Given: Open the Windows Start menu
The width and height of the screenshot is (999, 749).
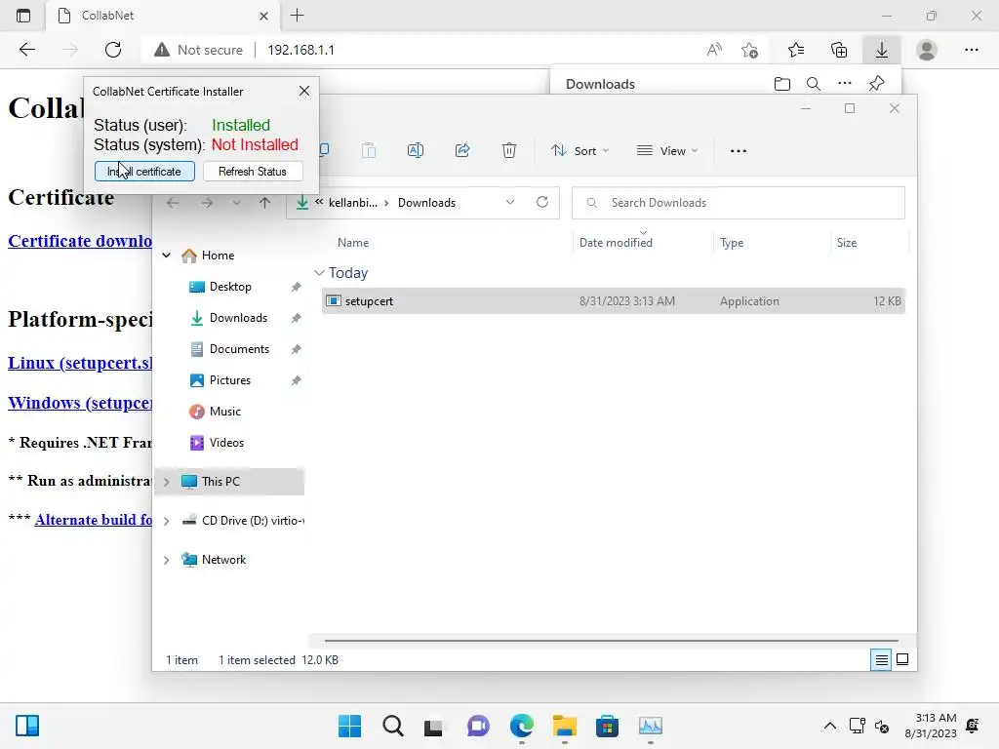Looking at the screenshot, I should pyautogui.click(x=349, y=726).
